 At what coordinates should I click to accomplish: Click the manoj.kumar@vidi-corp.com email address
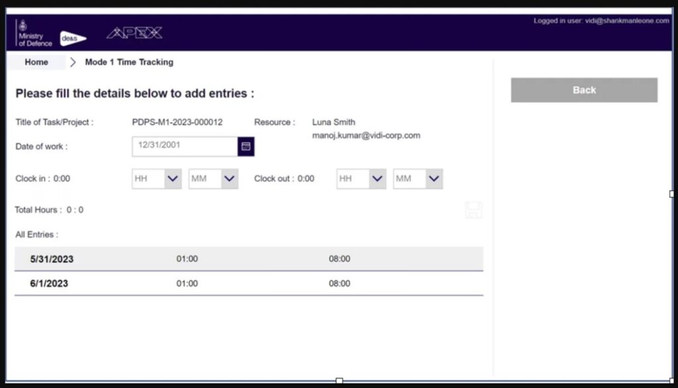tap(366, 136)
